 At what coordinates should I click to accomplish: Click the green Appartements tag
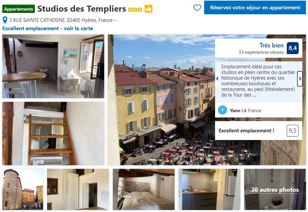pyautogui.click(x=19, y=9)
